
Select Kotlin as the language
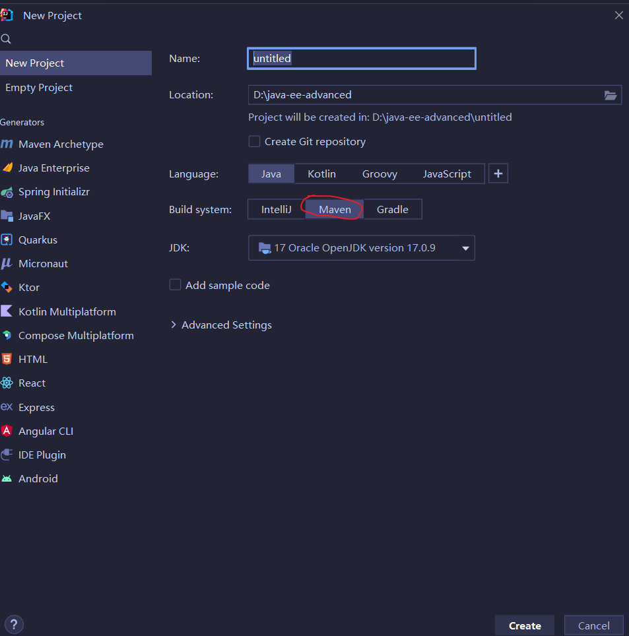[x=322, y=174]
